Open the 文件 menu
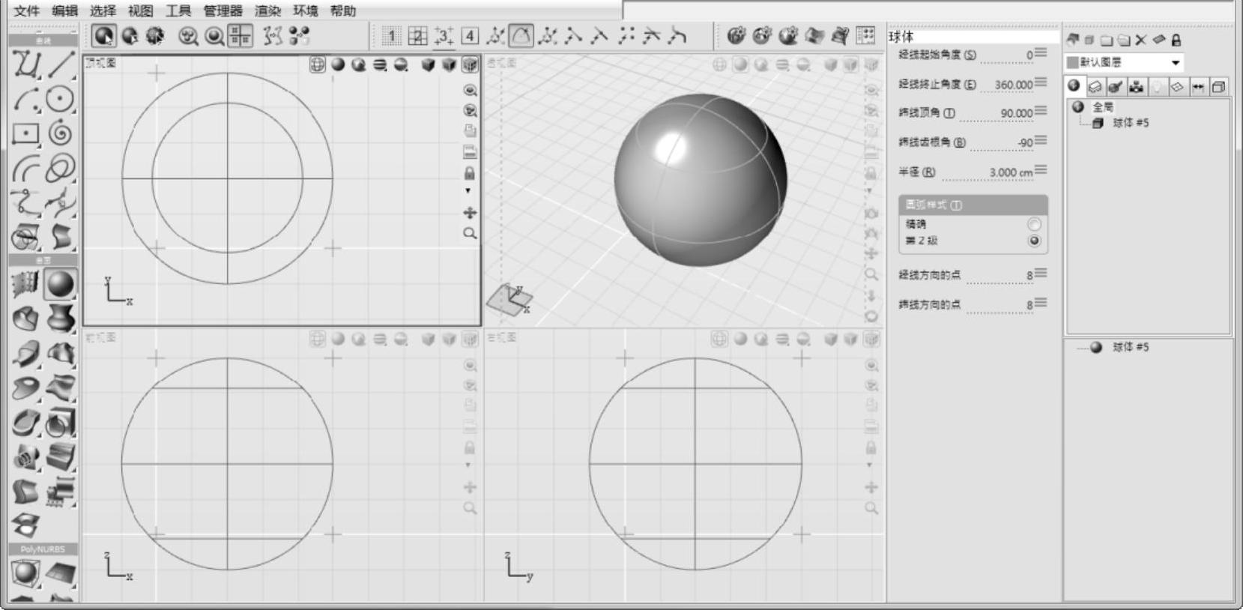The height and width of the screenshot is (610, 1243). pos(27,10)
